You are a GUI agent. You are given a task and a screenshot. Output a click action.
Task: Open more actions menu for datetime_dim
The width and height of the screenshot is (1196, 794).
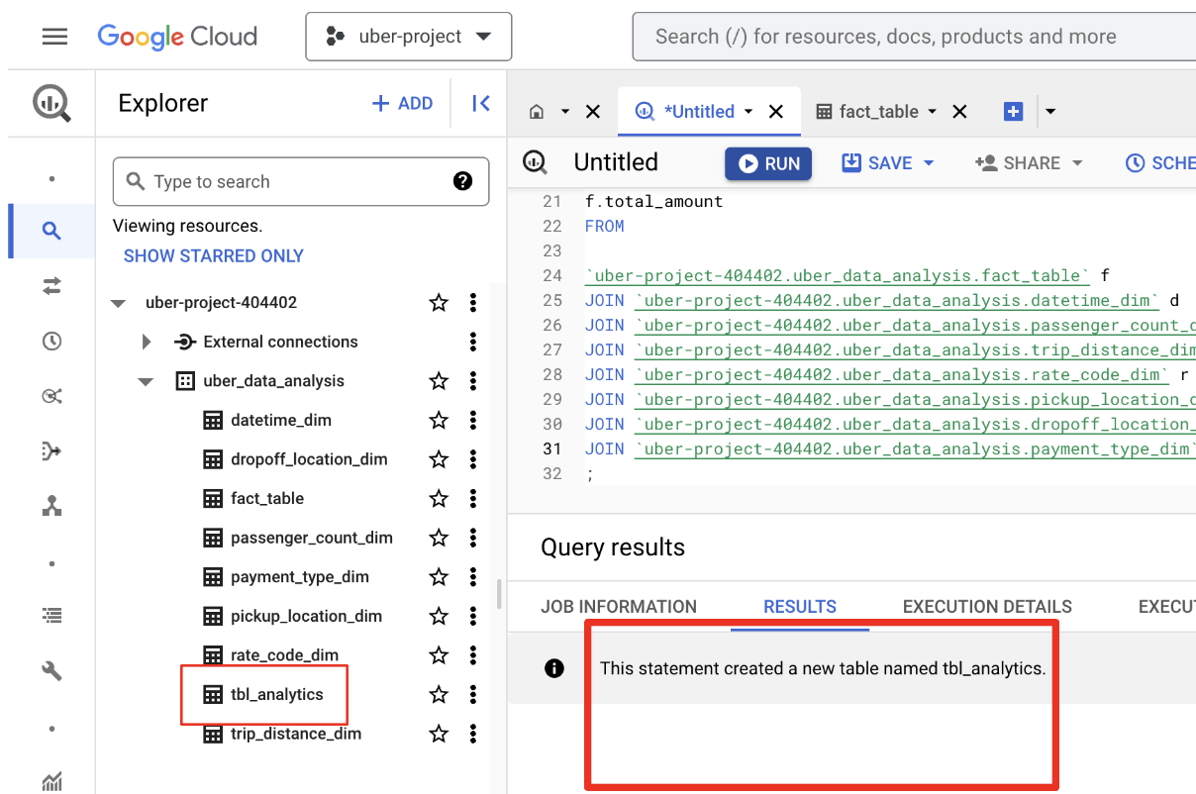[x=473, y=421]
